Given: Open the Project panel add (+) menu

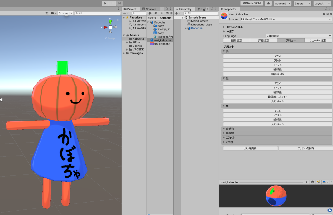Looking at the screenshot, I should pos(126,13).
